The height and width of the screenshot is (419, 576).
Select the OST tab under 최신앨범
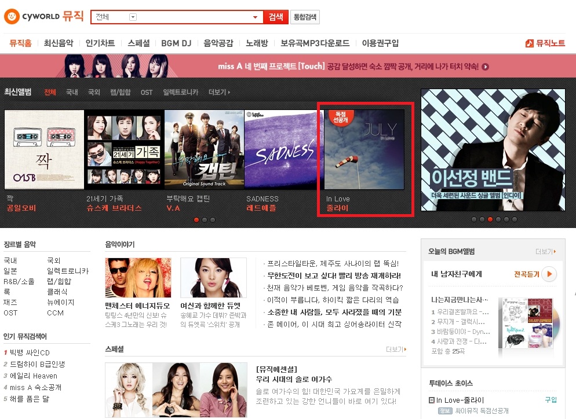[x=147, y=93]
